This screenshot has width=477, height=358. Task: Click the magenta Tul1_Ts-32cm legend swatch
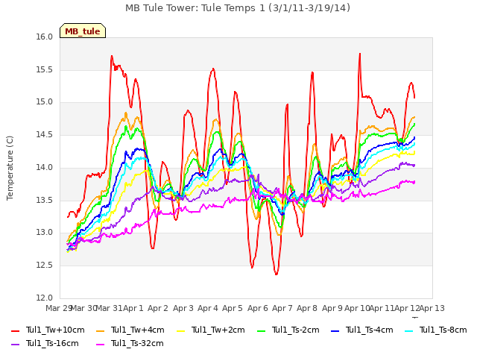[100, 345]
